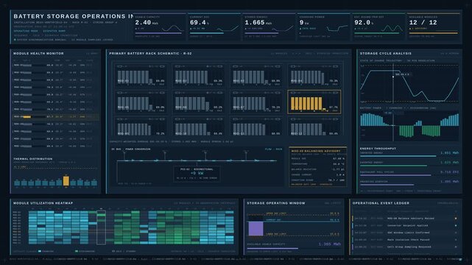Viewport: 472px width, 265px height.
Task: Select the MOD-09 cell bar chart card
Action: (141, 127)
